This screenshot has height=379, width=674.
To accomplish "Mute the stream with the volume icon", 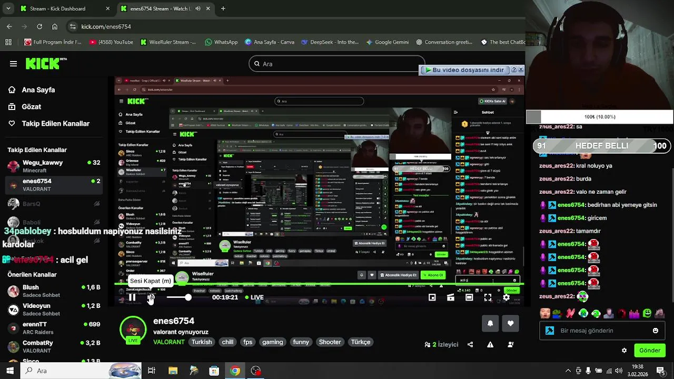I will pyautogui.click(x=151, y=298).
